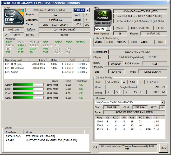Click the Unified: 240 shaders field

click(x=154, y=34)
